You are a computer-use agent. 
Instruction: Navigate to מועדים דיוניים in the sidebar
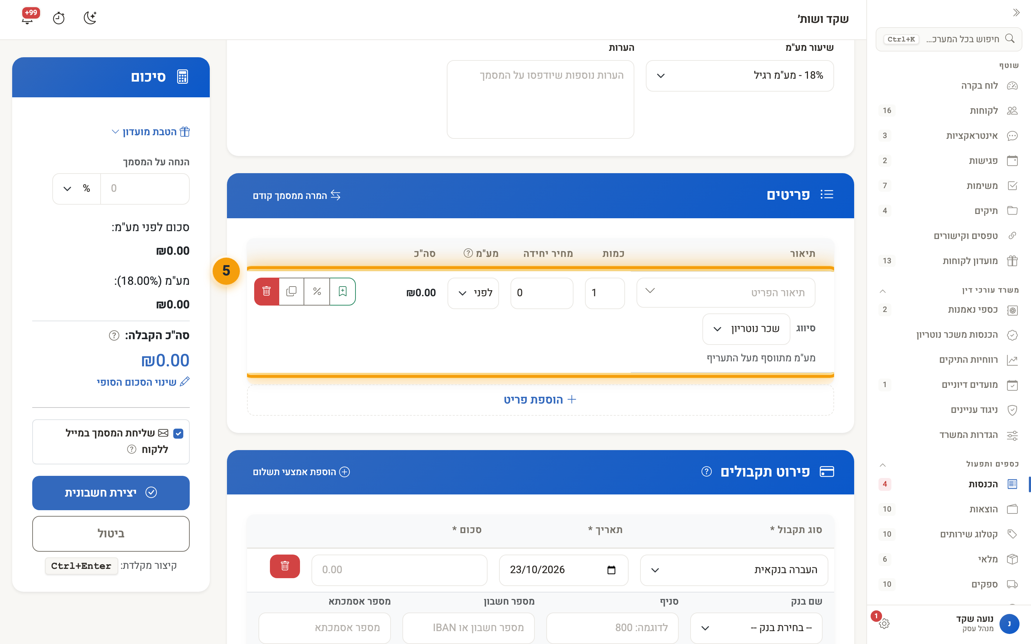click(948, 385)
